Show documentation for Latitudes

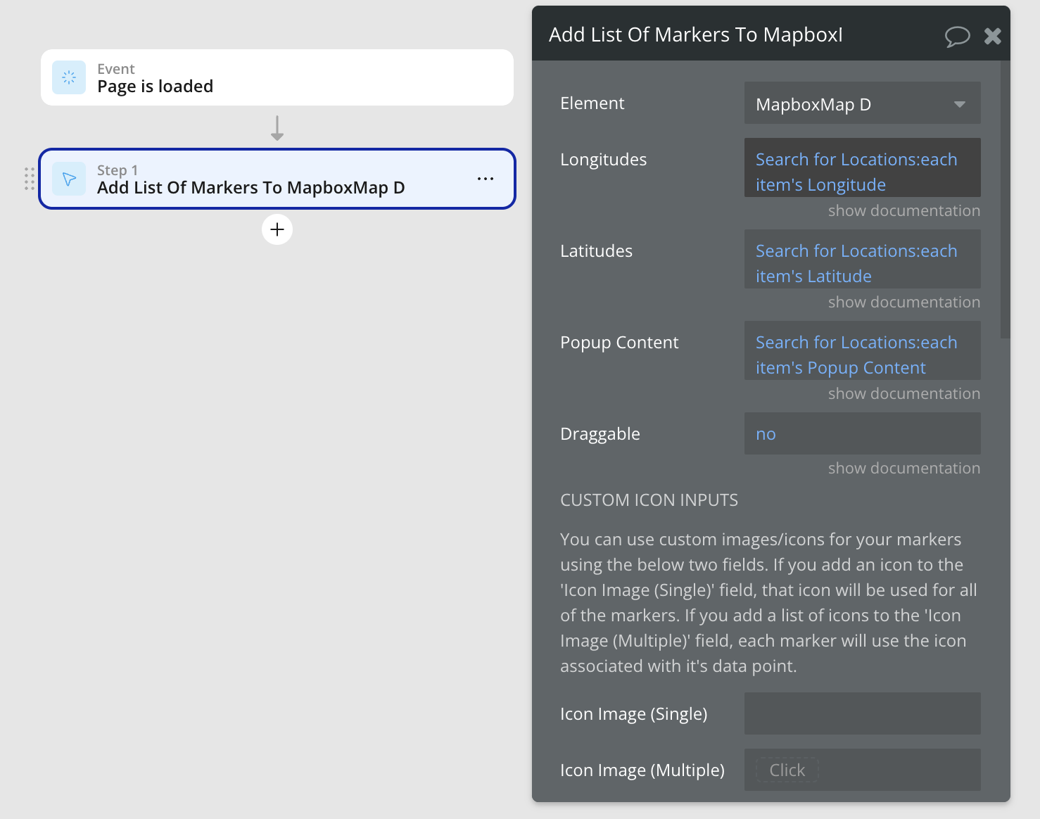[903, 303]
